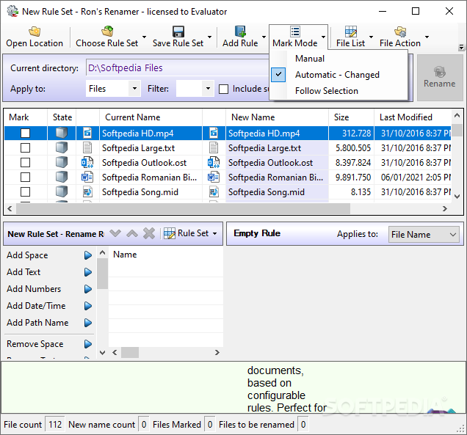Mark the Softpedia Romanian Bi... checkbox

(25, 178)
